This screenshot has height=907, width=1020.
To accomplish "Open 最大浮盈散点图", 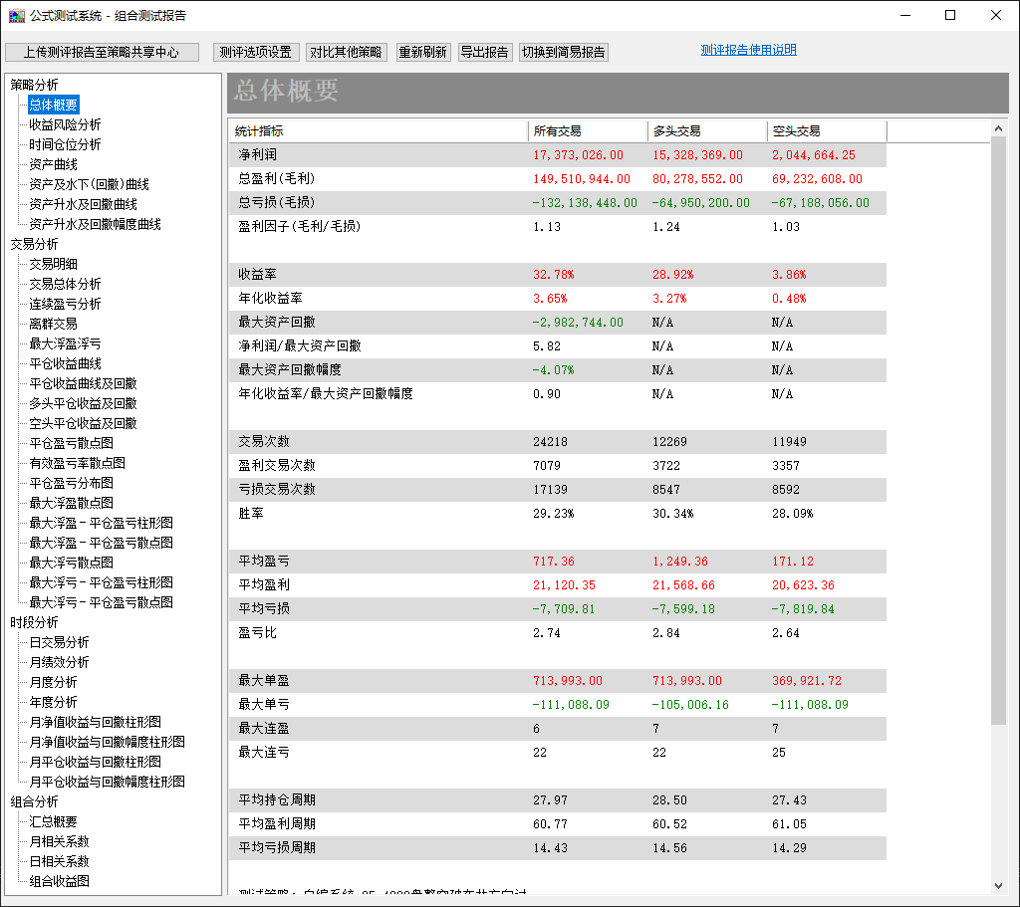I will 72,503.
